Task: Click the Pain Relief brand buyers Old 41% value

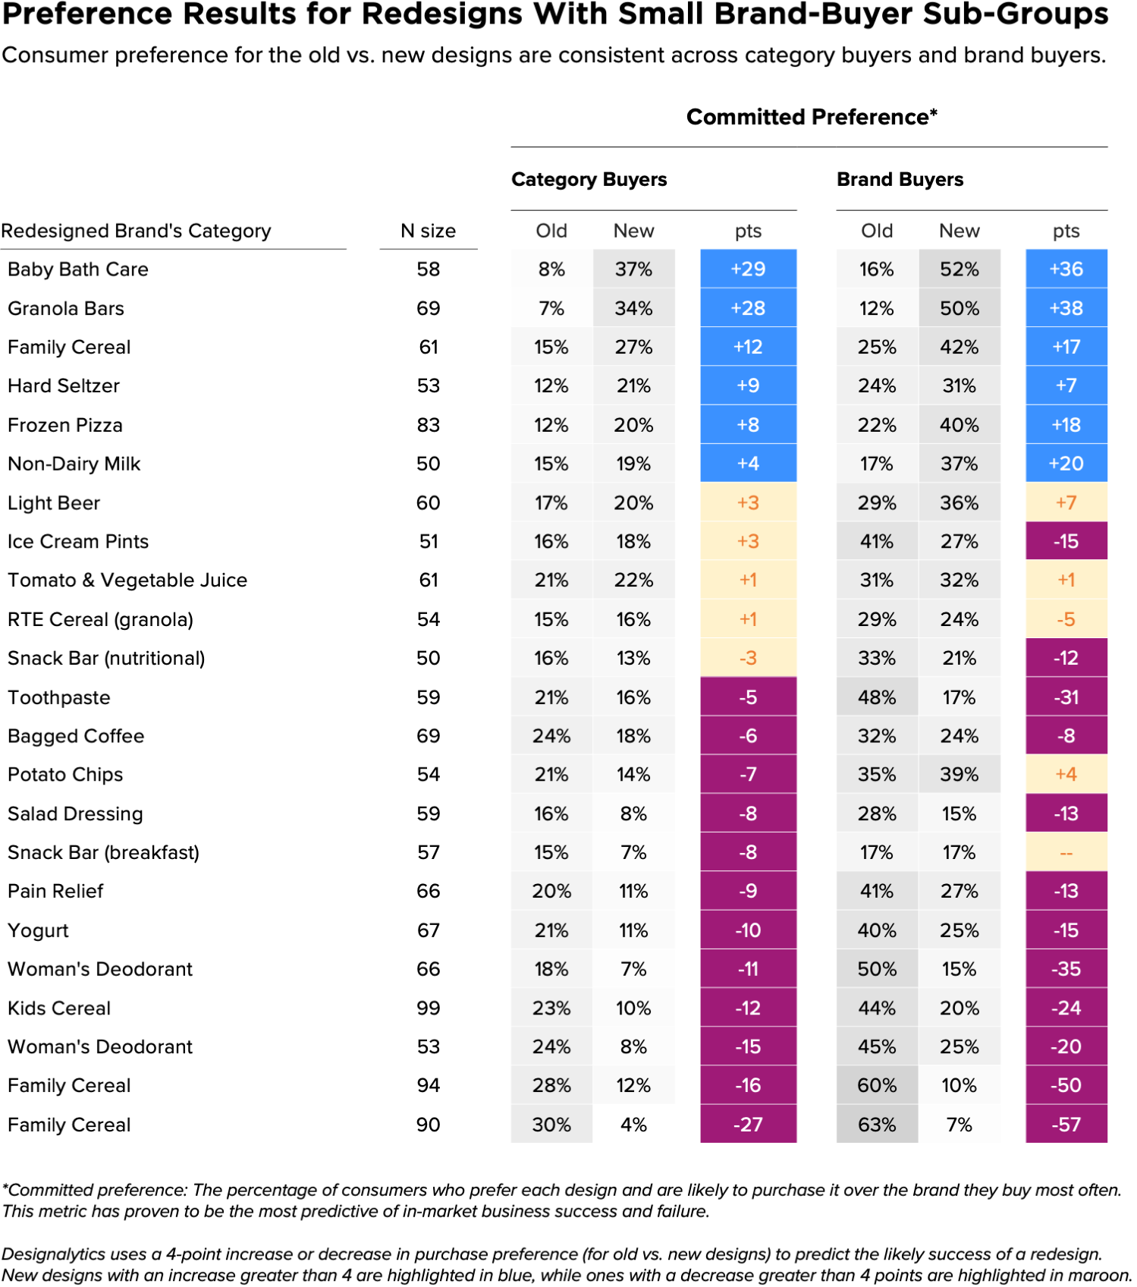Action: pyautogui.click(x=876, y=891)
